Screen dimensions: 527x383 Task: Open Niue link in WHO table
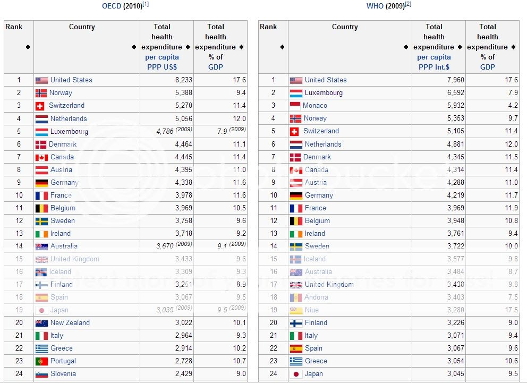click(311, 310)
